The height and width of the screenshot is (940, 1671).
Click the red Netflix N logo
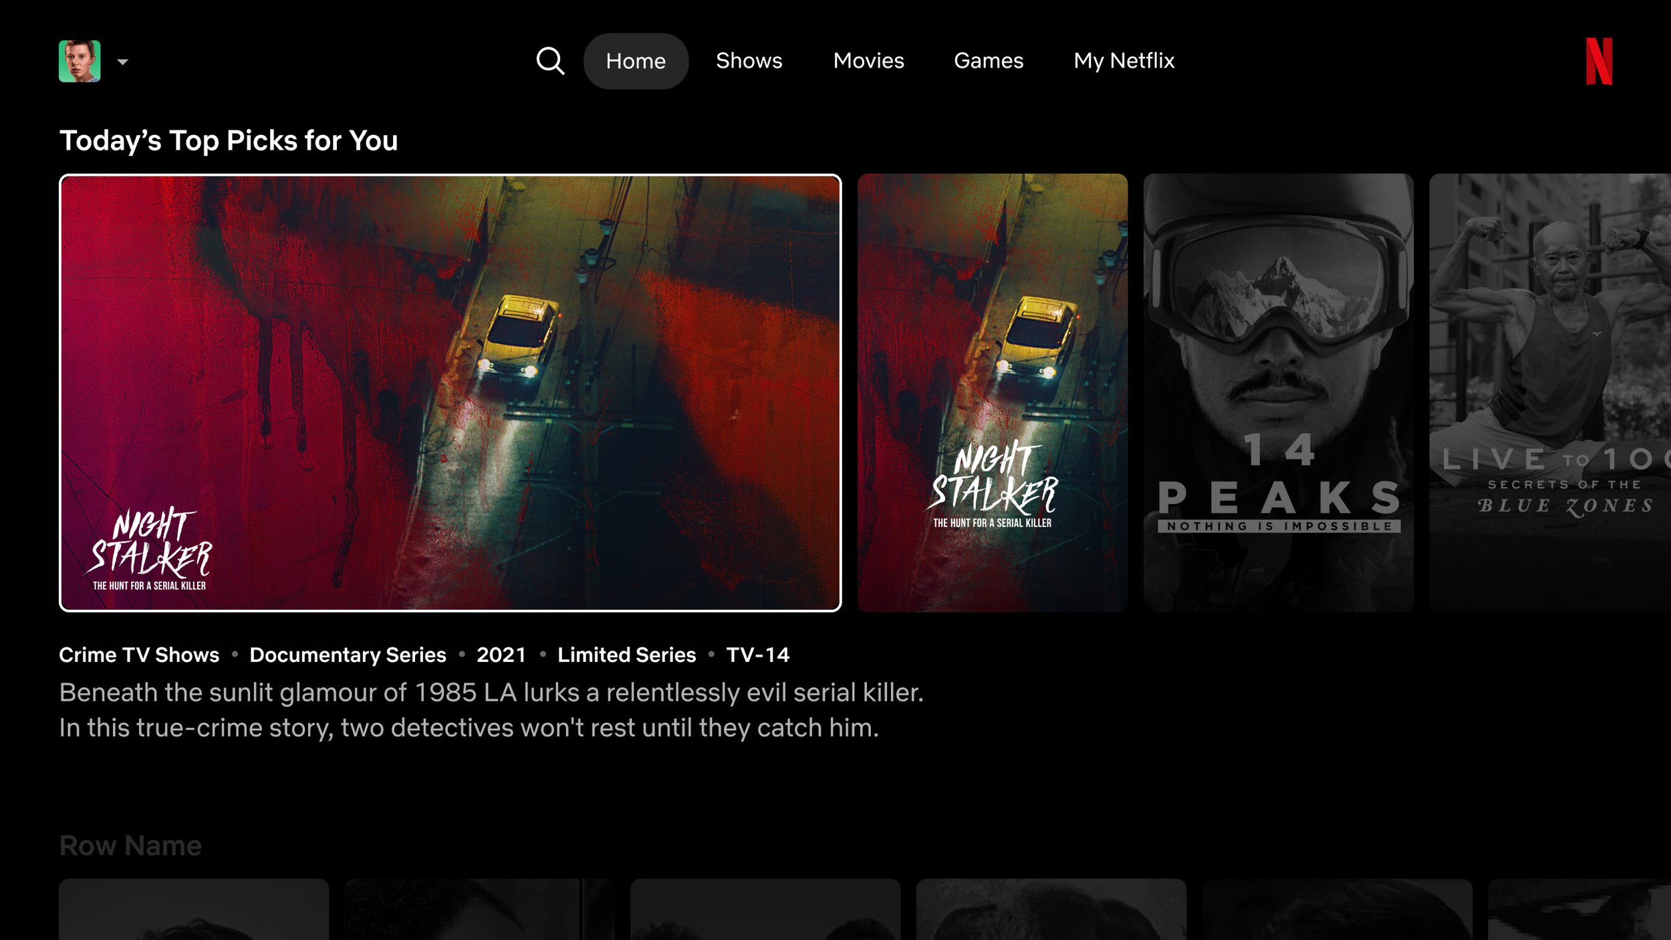point(1599,62)
